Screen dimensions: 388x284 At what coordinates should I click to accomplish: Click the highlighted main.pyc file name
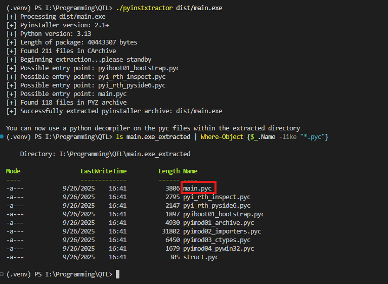coord(198,188)
